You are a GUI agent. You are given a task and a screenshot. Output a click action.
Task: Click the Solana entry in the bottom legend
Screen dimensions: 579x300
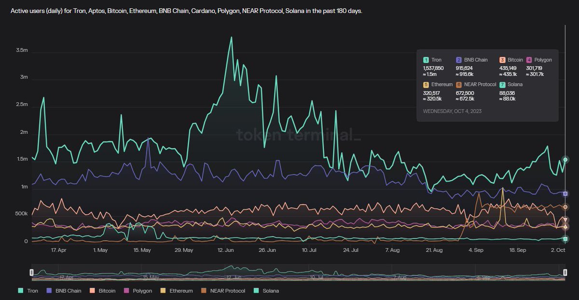[266, 291]
